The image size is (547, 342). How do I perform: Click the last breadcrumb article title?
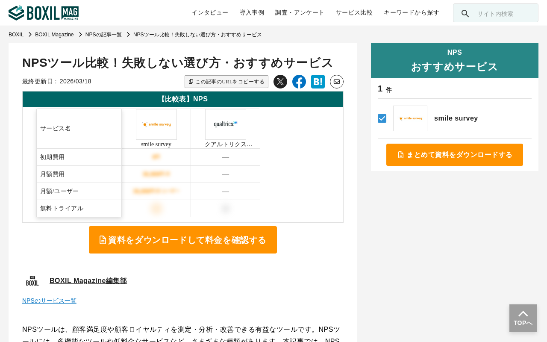tap(197, 35)
